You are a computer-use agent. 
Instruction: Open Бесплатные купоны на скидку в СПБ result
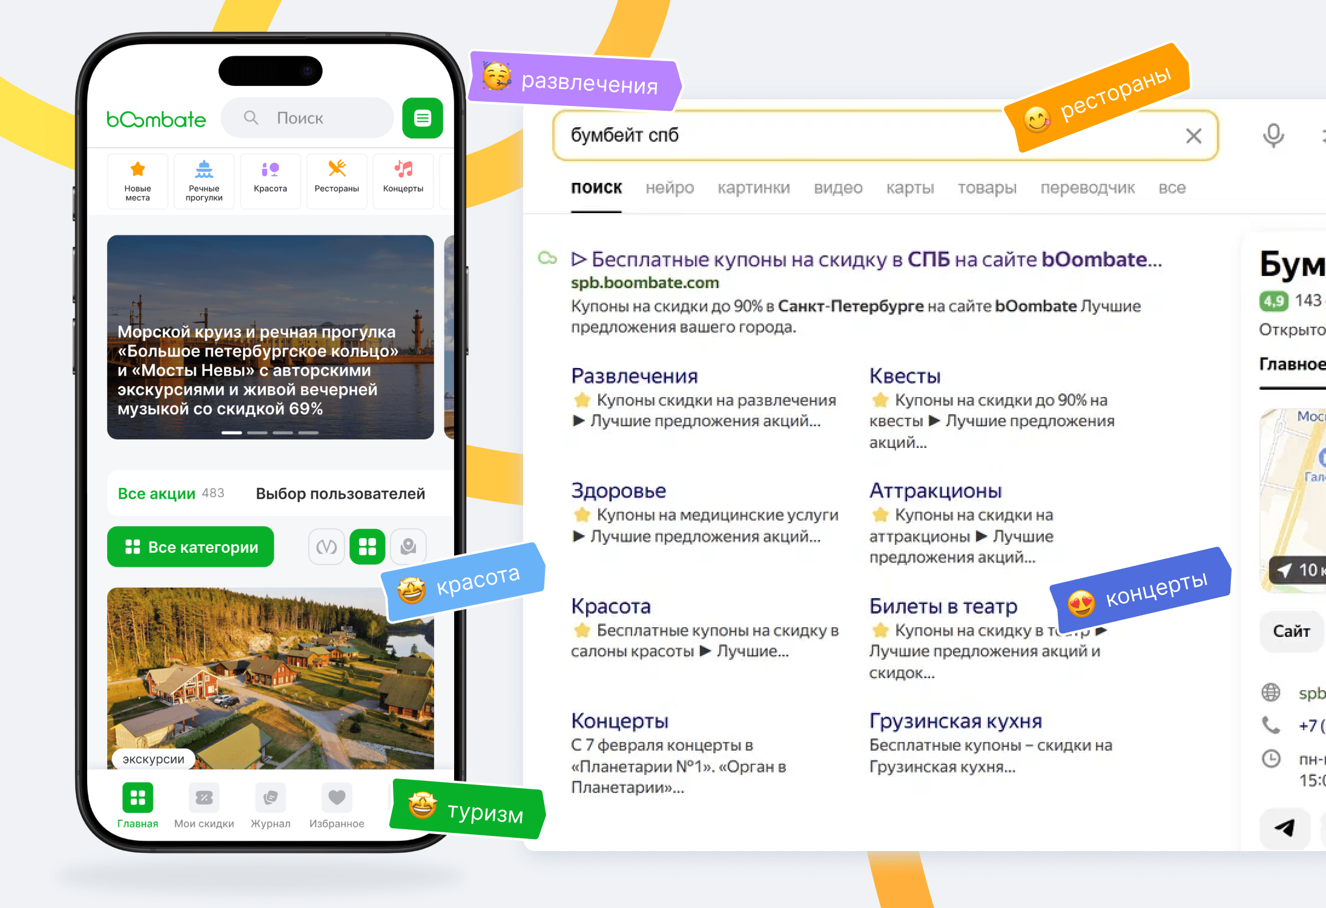click(866, 260)
